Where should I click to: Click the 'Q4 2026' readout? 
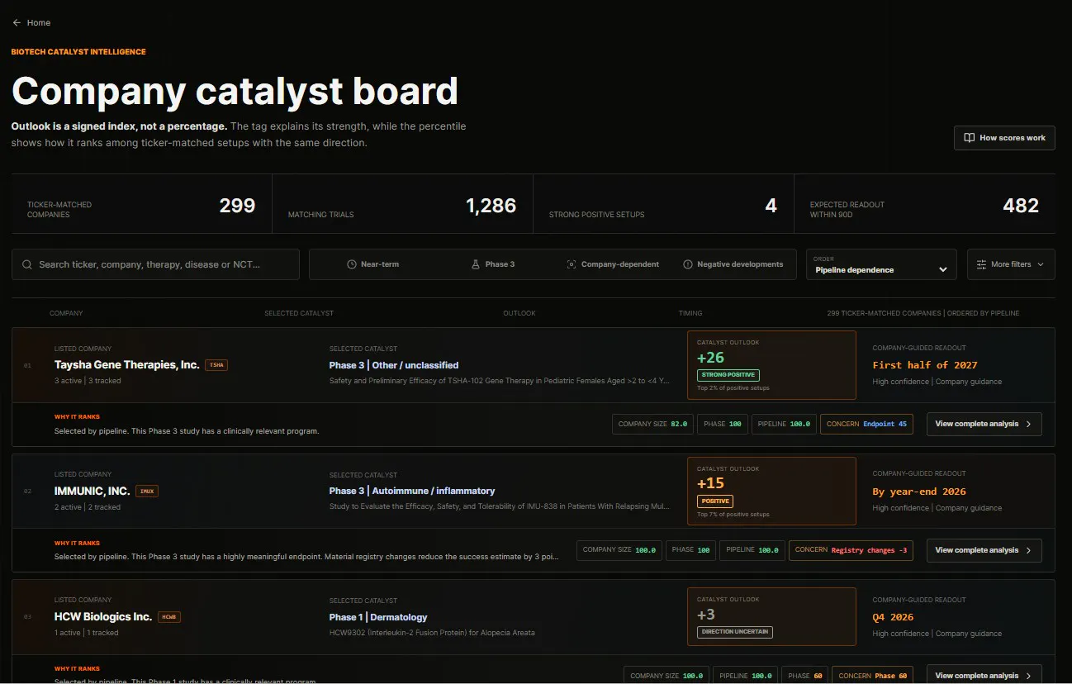pos(893,617)
